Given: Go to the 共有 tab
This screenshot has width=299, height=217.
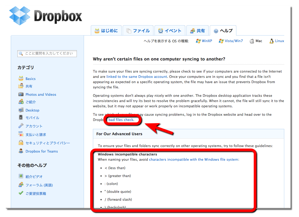Looking at the screenshot, I should click(198, 31).
